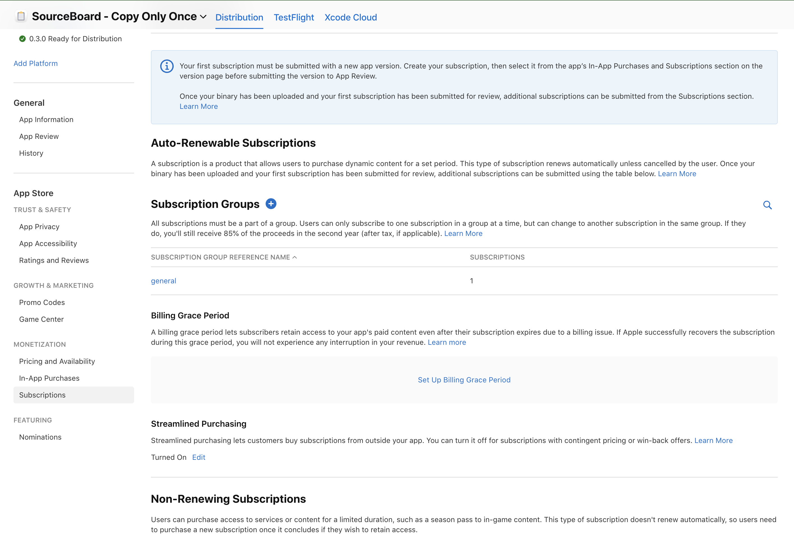This screenshot has width=794, height=542.
Task: Click Set Up Billing Grace Period
Action: [x=464, y=380]
